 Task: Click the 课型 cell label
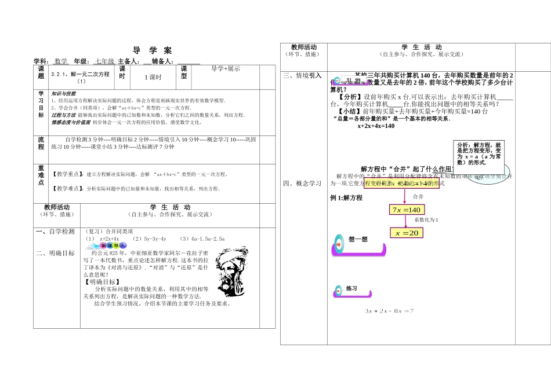coord(184,72)
